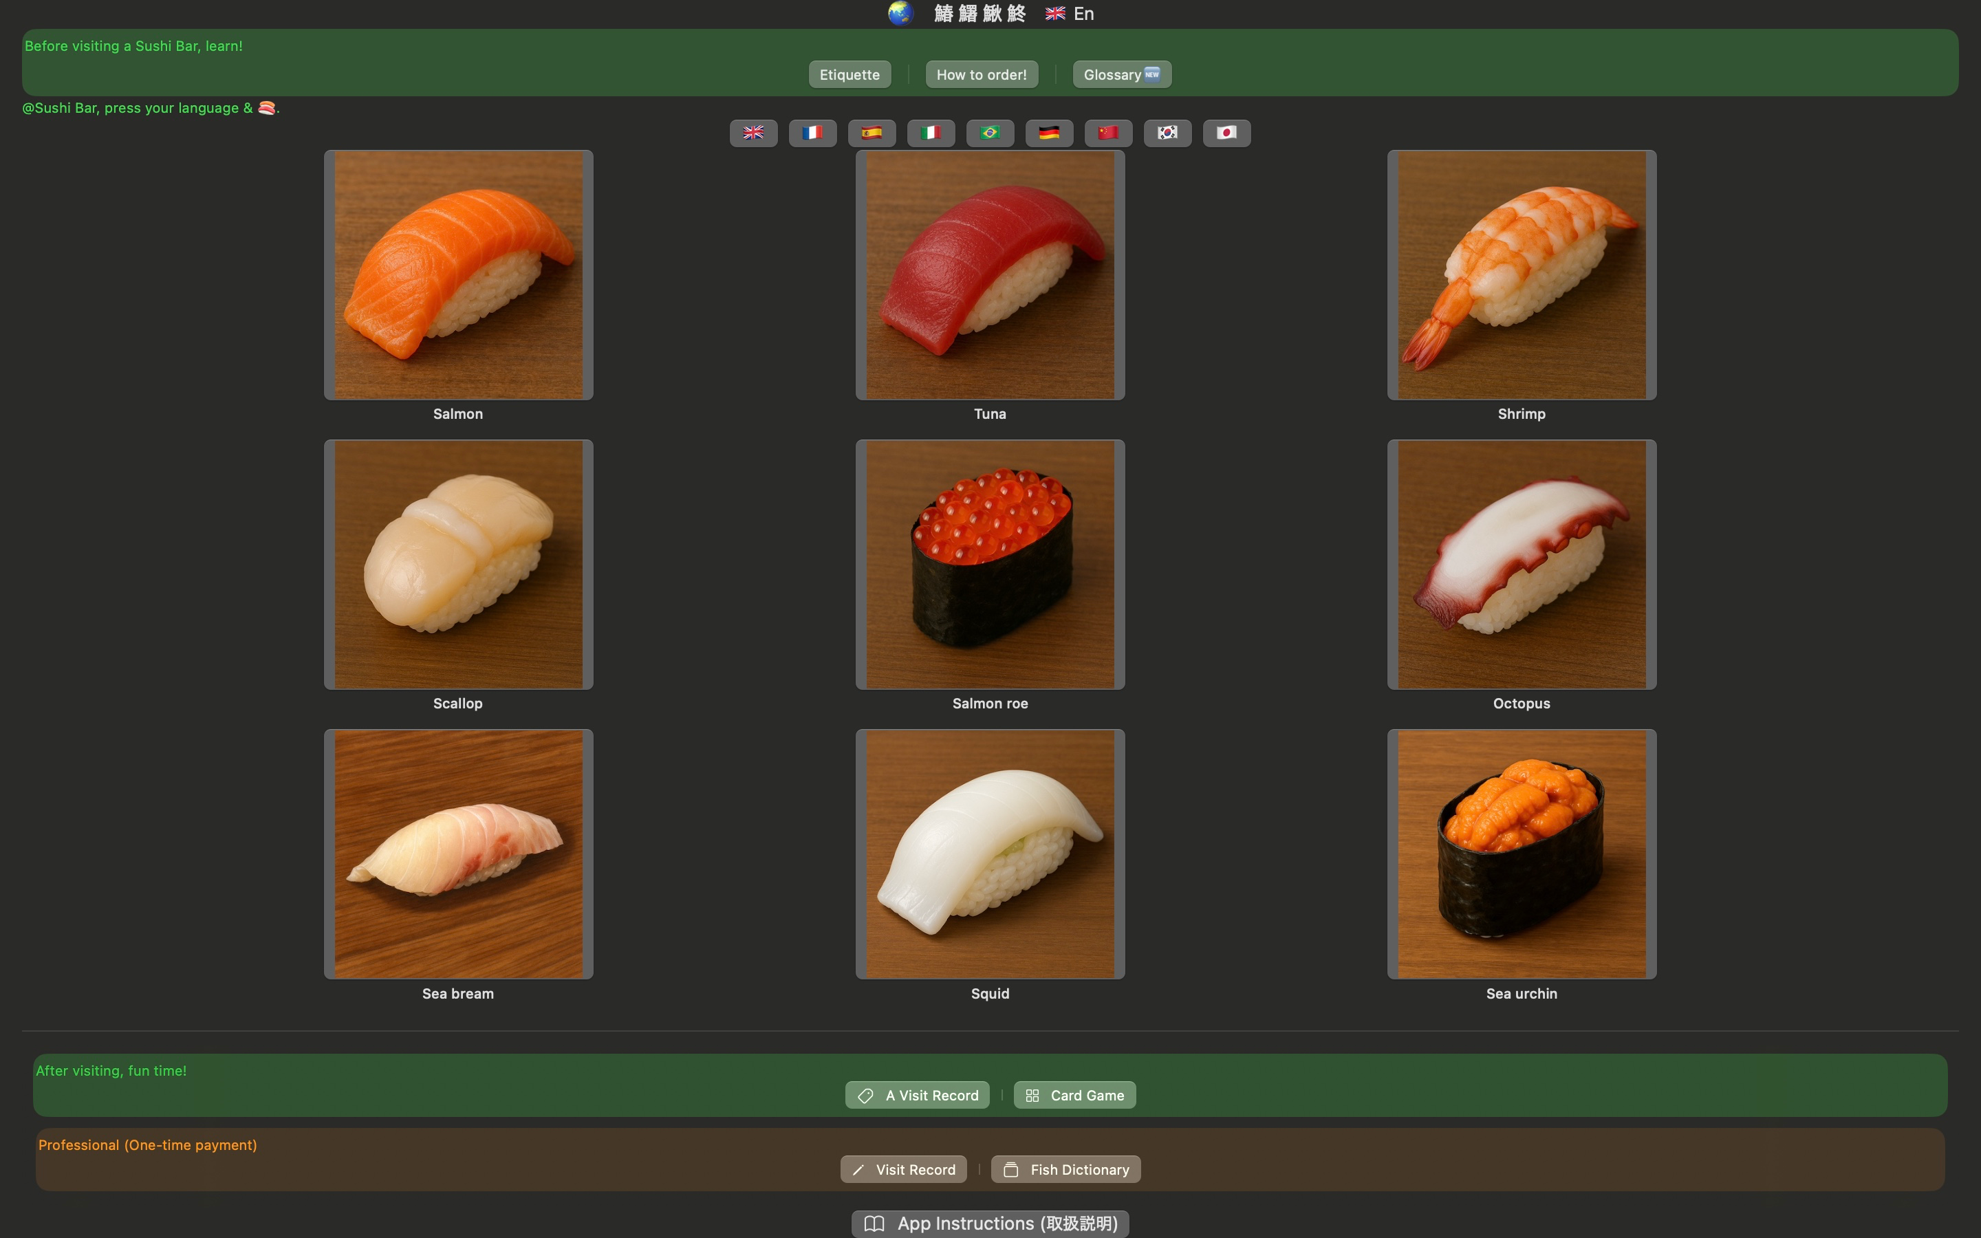Choose the Shrimp sushi picture

(x=1522, y=275)
